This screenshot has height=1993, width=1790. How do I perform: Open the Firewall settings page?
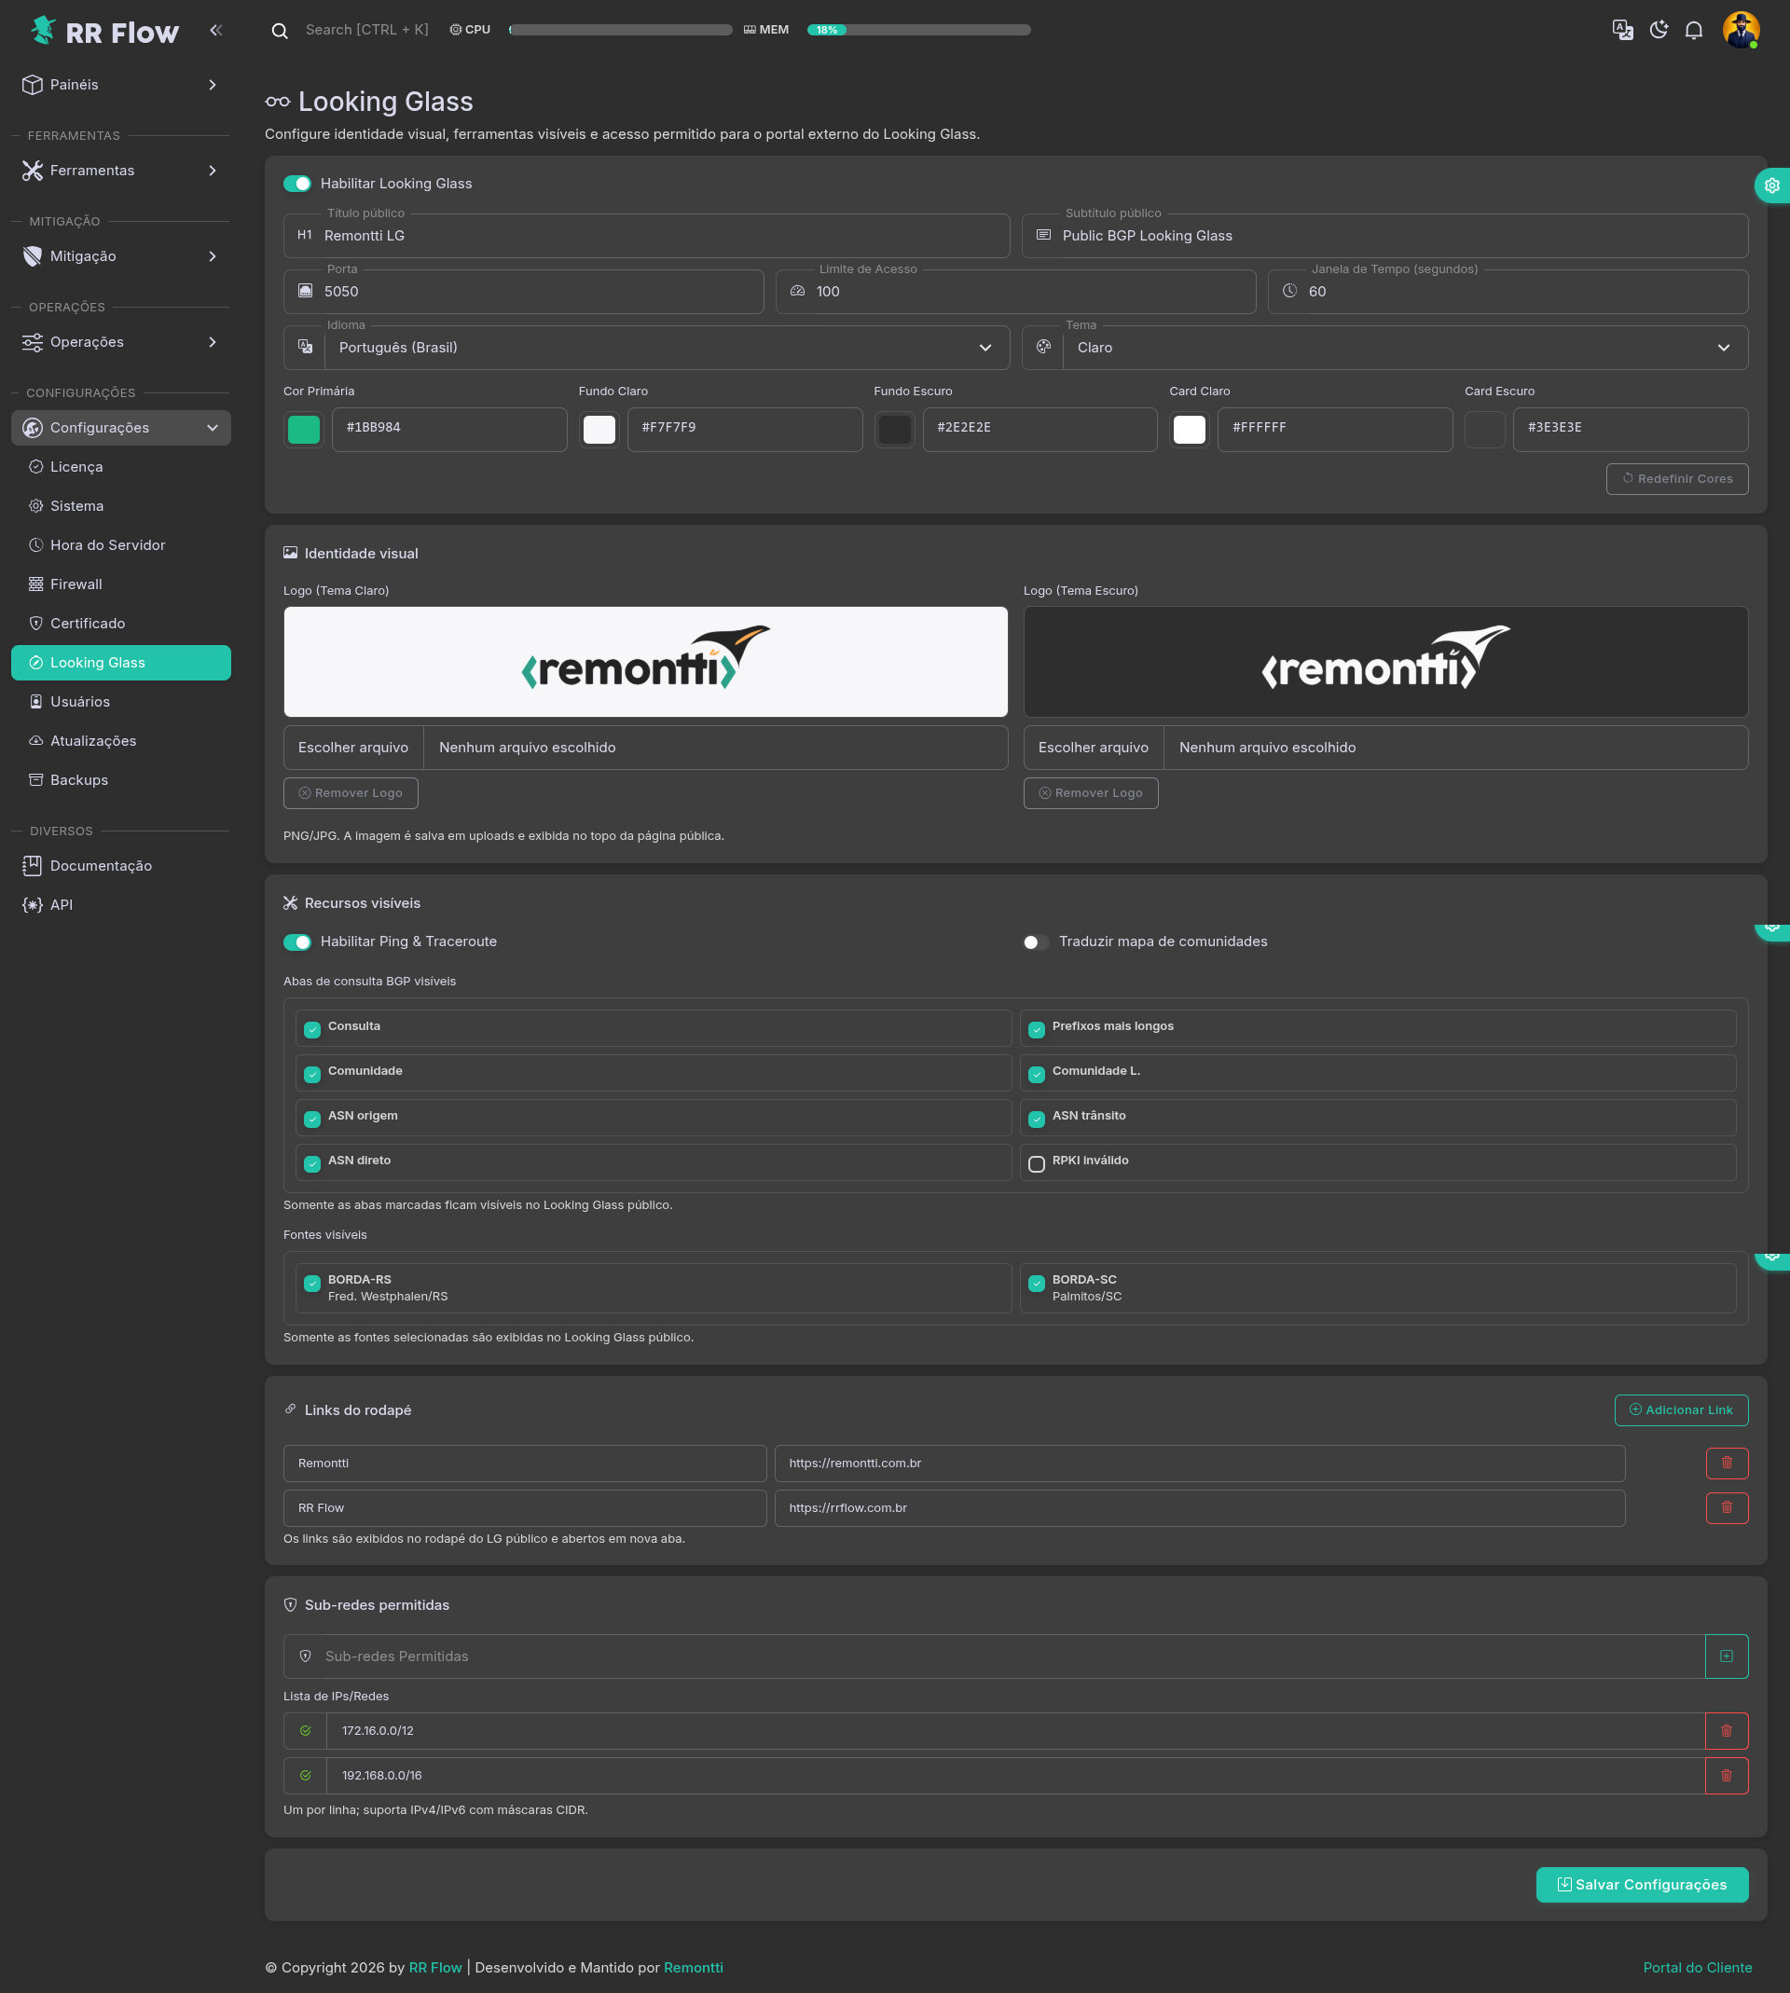tap(76, 584)
